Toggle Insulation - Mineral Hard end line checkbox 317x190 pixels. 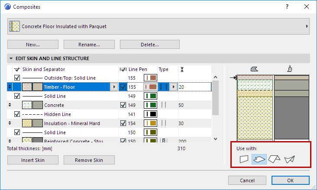(x=123, y=123)
